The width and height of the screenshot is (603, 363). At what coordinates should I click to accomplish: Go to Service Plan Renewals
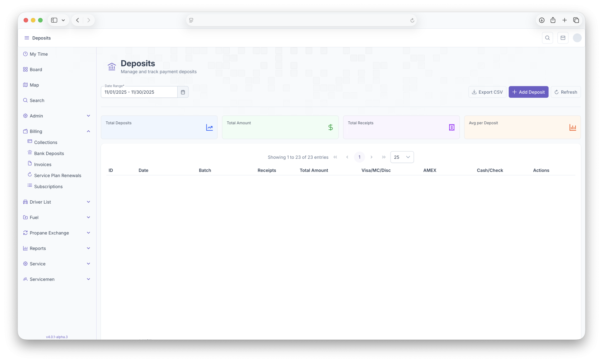tap(57, 176)
